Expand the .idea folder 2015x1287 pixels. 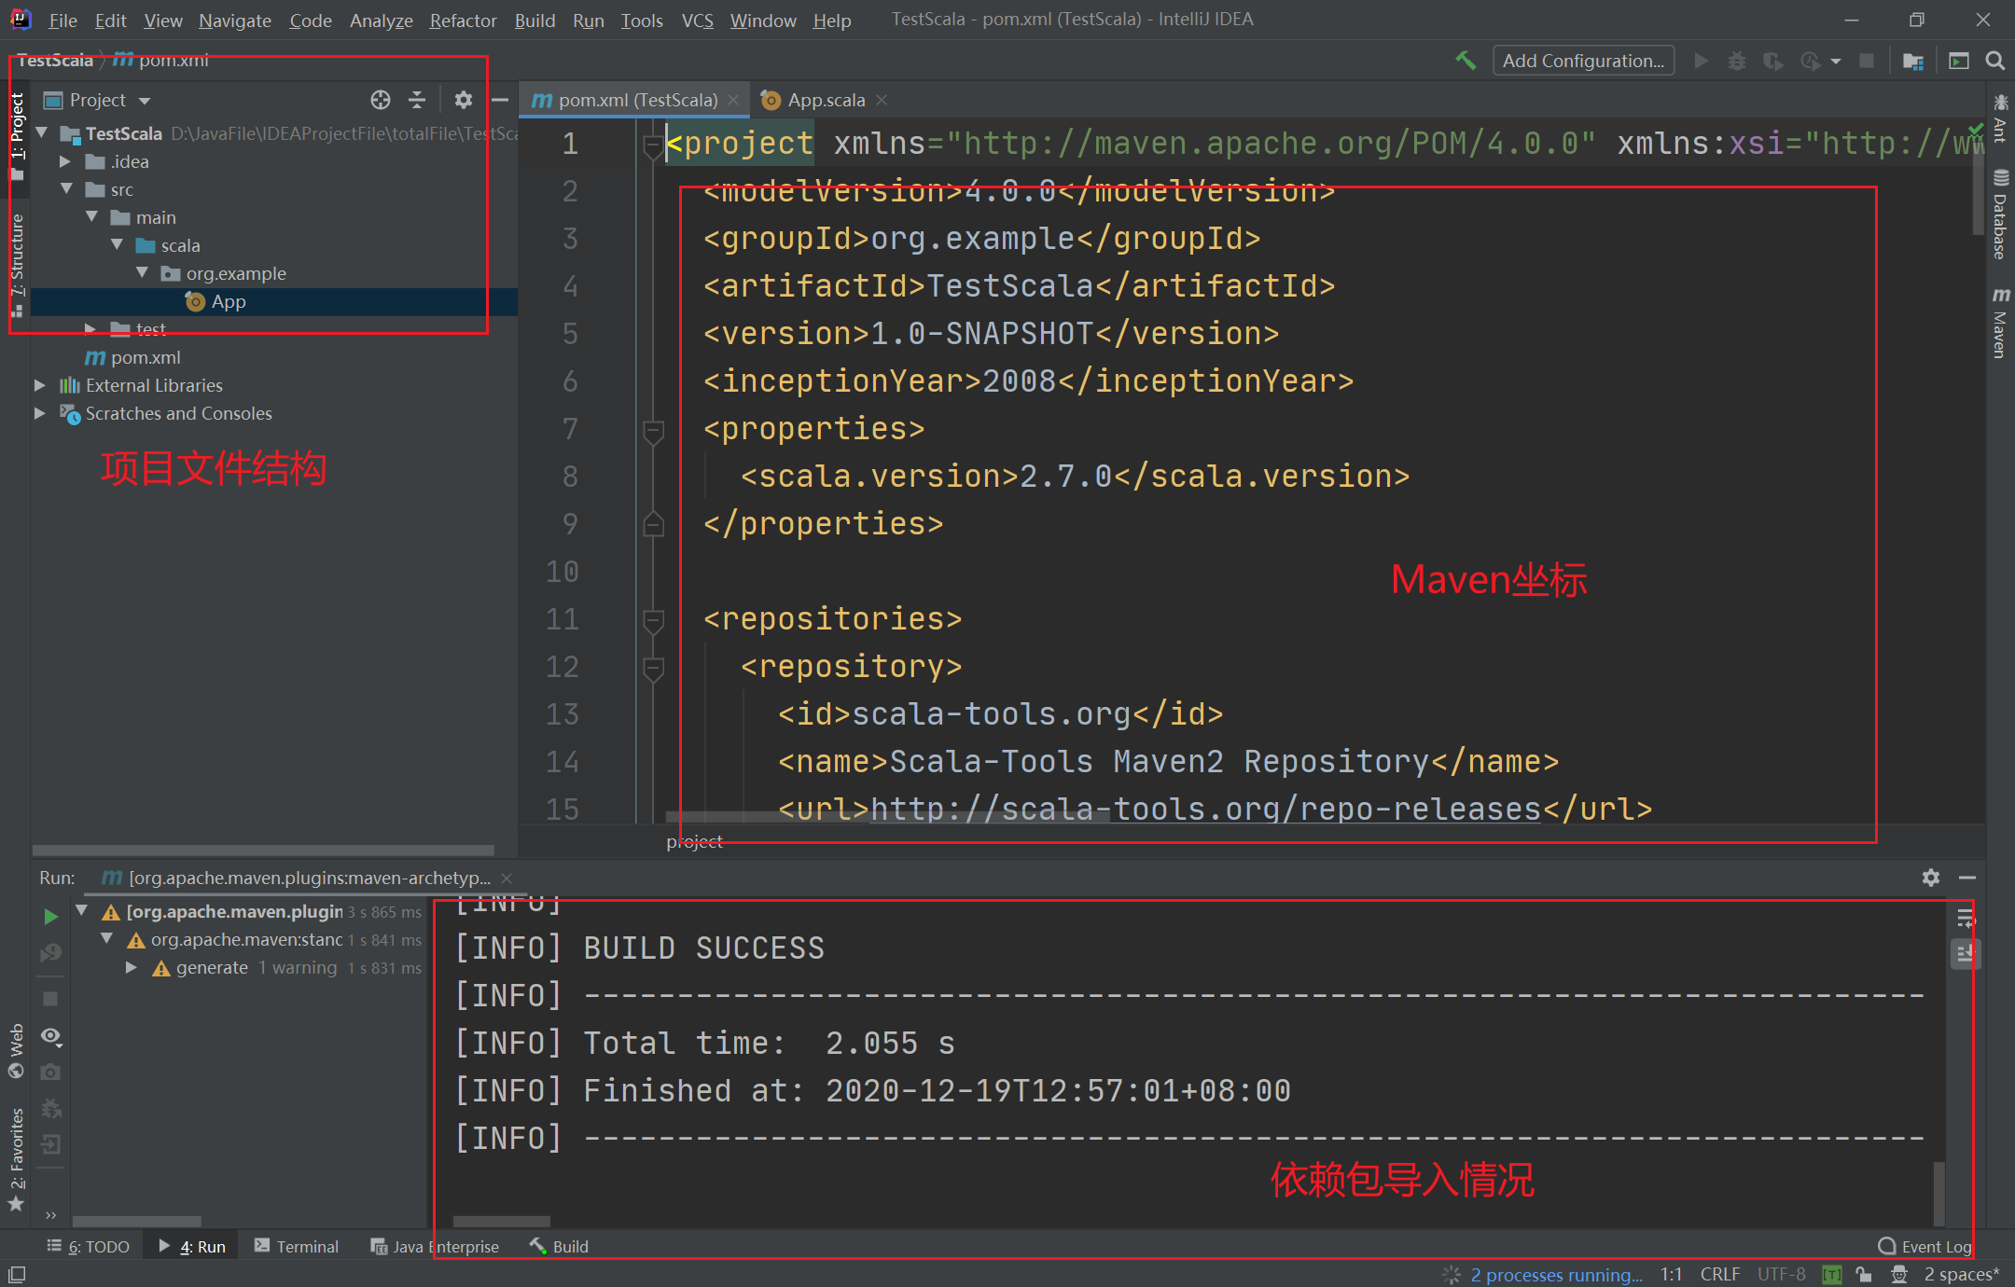65,161
